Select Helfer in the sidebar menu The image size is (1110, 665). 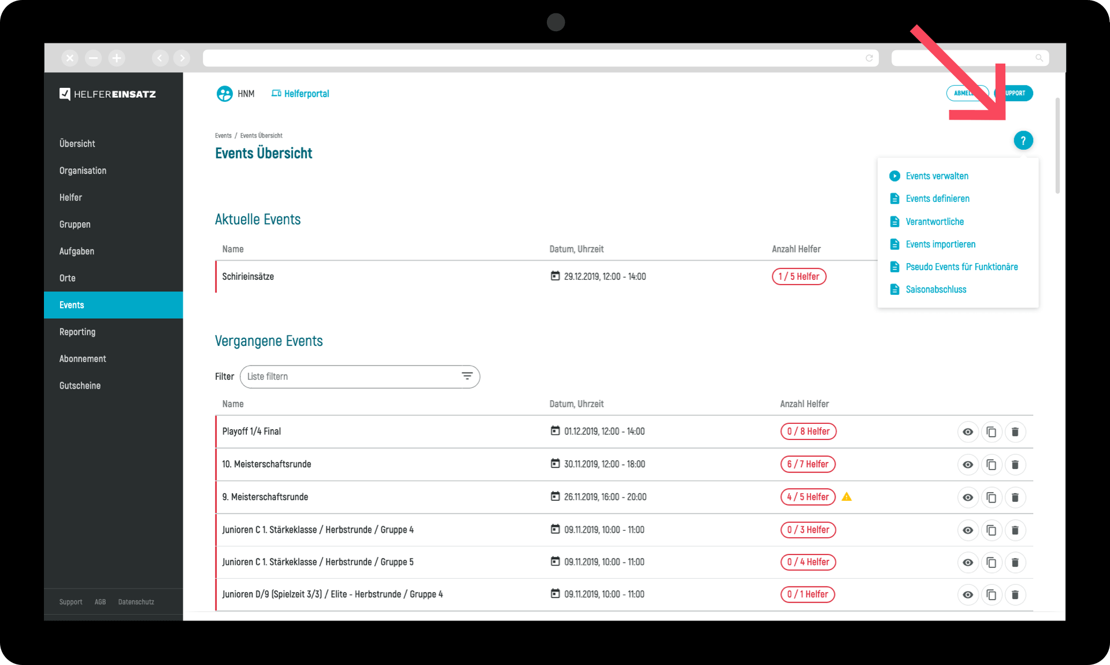pyautogui.click(x=71, y=198)
